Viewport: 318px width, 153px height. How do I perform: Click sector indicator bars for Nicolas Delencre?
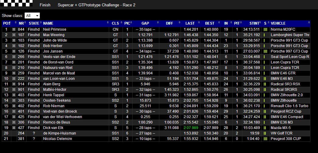pos(265,139)
